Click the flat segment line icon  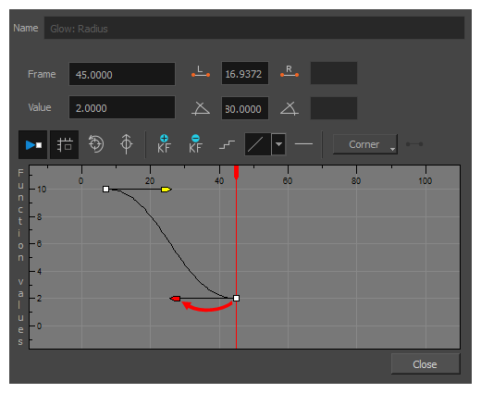click(x=303, y=144)
